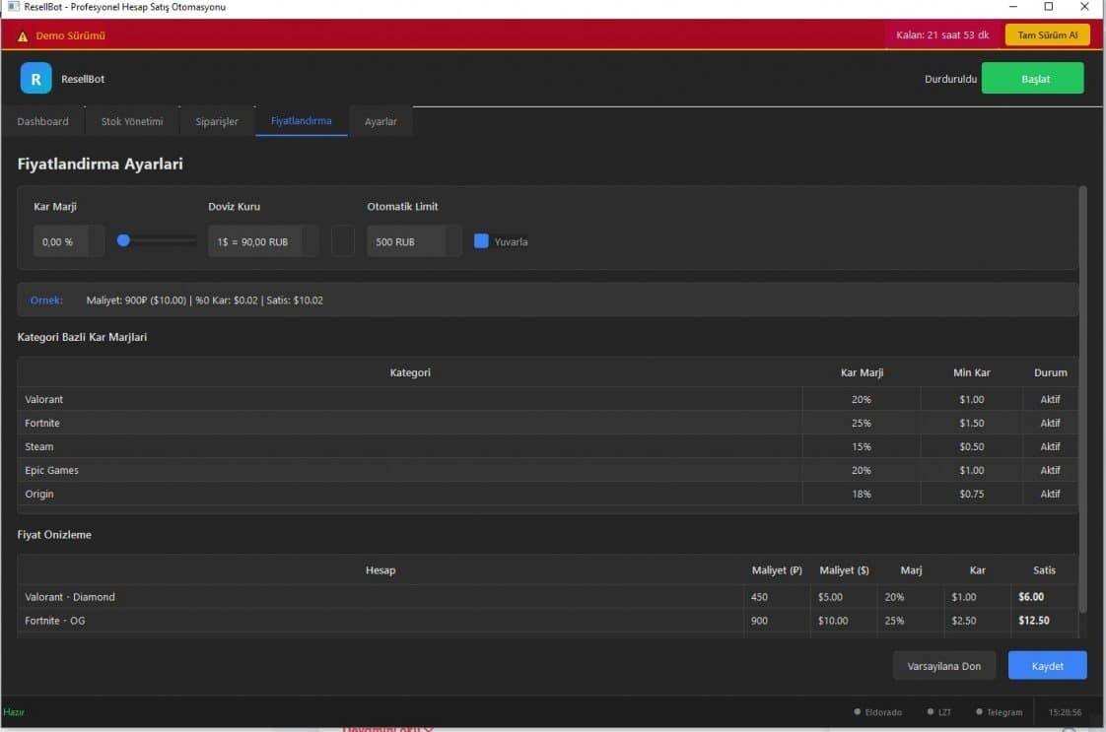Click the app icon in the title bar
The height and width of the screenshot is (732, 1106).
pos(14,6)
